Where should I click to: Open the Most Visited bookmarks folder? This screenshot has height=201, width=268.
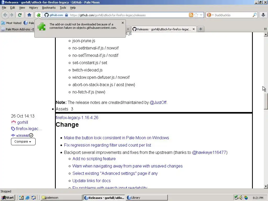pos(11,23)
